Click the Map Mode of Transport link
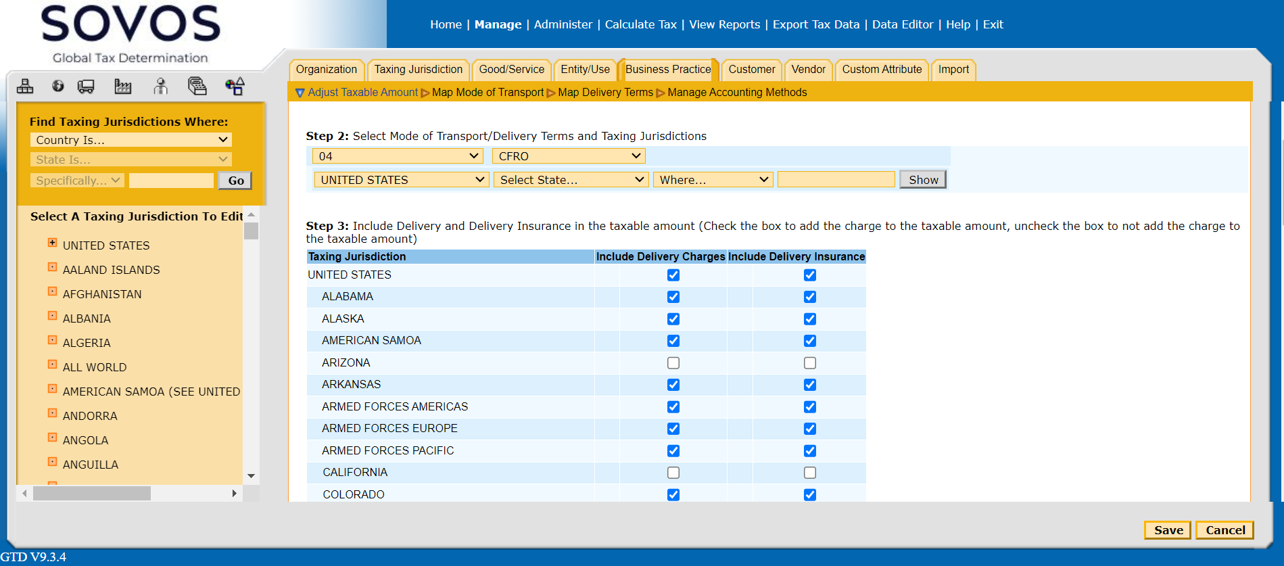Image resolution: width=1284 pixels, height=566 pixels. pos(488,93)
